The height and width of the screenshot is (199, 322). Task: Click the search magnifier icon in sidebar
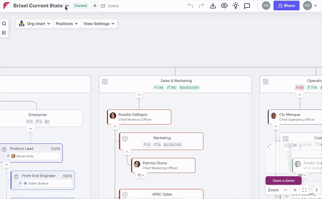click(x=4, y=24)
